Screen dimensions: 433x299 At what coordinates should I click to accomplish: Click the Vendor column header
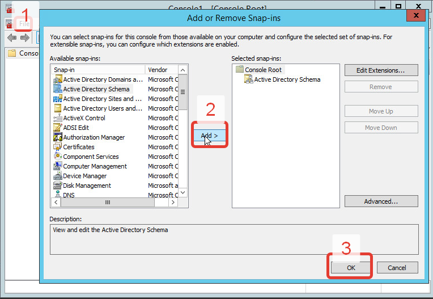(x=162, y=70)
